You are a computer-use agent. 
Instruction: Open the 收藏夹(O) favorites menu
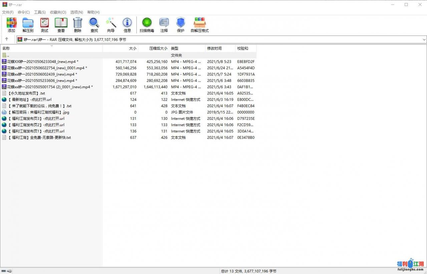[x=58, y=12]
